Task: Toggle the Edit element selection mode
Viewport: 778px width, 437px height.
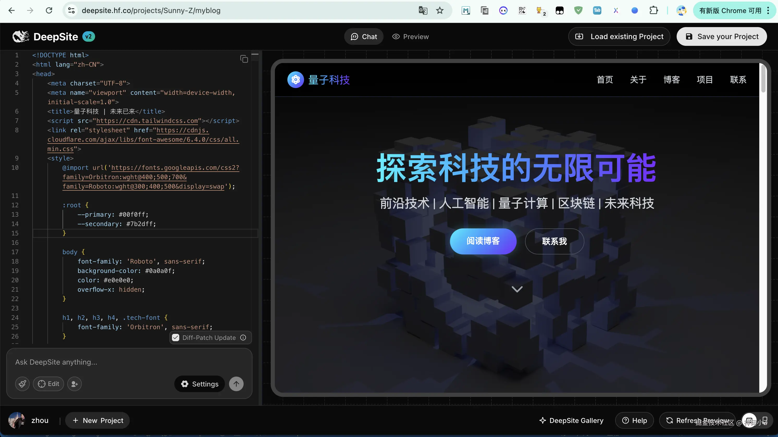Action: point(48,384)
